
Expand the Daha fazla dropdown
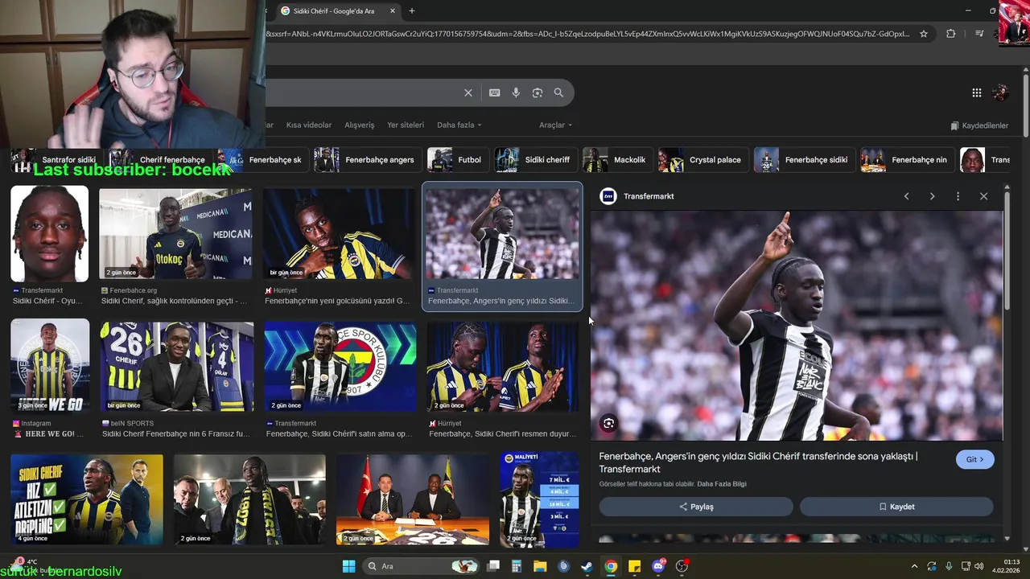pyautogui.click(x=459, y=125)
